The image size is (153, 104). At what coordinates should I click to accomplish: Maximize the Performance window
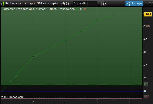(x=150, y=3)
